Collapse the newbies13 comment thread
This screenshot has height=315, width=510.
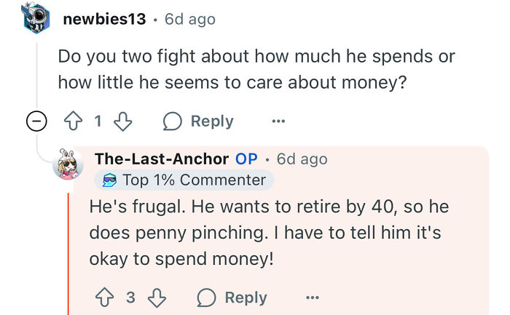click(x=36, y=122)
